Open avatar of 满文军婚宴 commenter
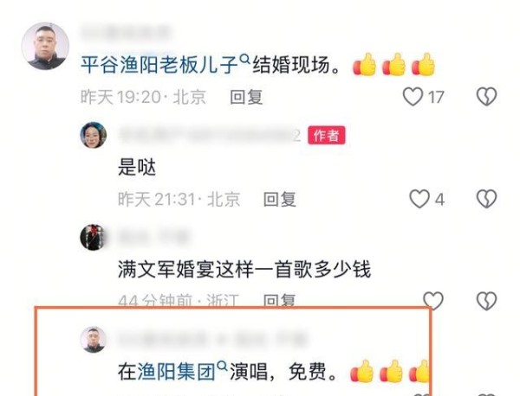The width and height of the screenshot is (520, 396). [93, 237]
